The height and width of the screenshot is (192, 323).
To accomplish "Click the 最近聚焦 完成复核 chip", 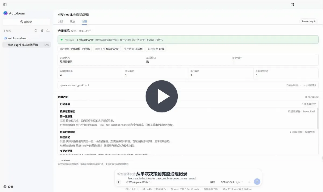I will click(x=75, y=49).
